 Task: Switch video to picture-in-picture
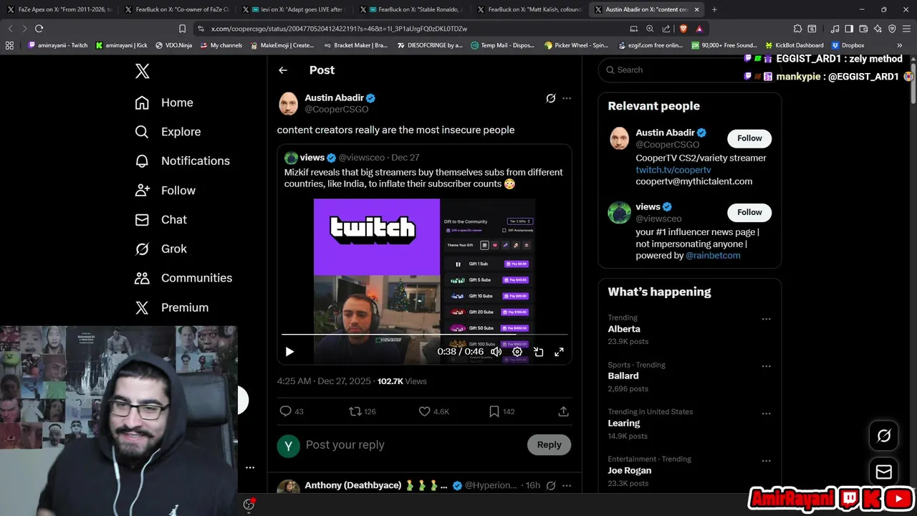tap(538, 352)
